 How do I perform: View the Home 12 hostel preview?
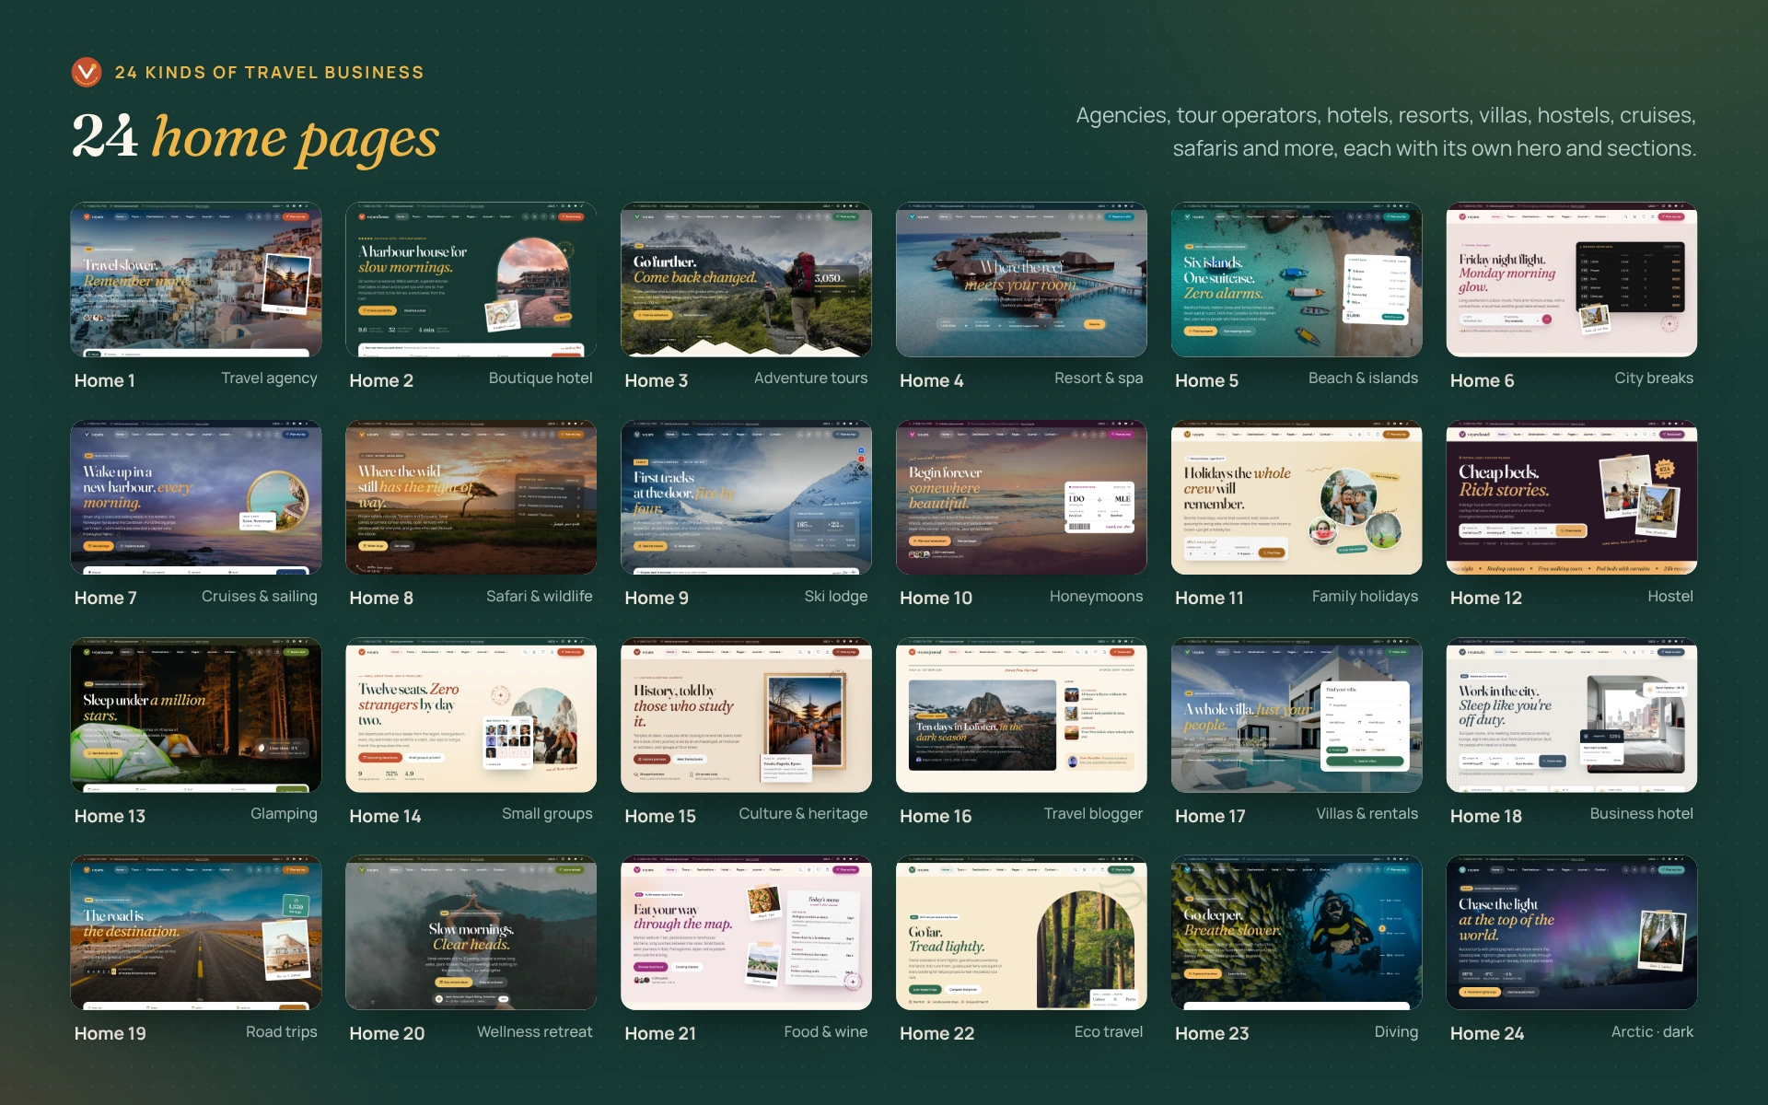tap(1572, 498)
